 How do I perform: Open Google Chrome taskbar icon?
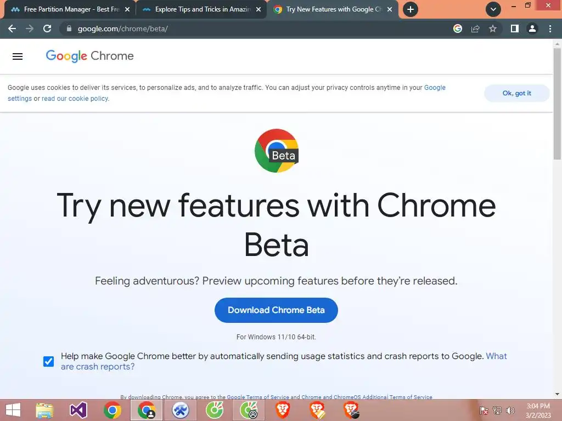[x=112, y=410]
